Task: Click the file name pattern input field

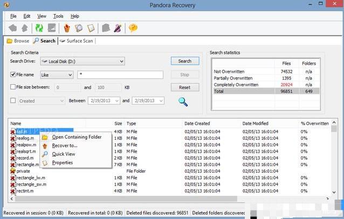Action: pos(120,75)
